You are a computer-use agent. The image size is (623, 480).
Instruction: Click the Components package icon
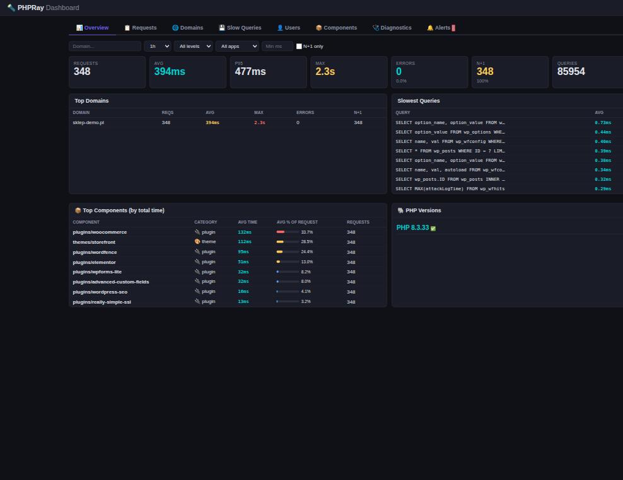[x=318, y=28]
